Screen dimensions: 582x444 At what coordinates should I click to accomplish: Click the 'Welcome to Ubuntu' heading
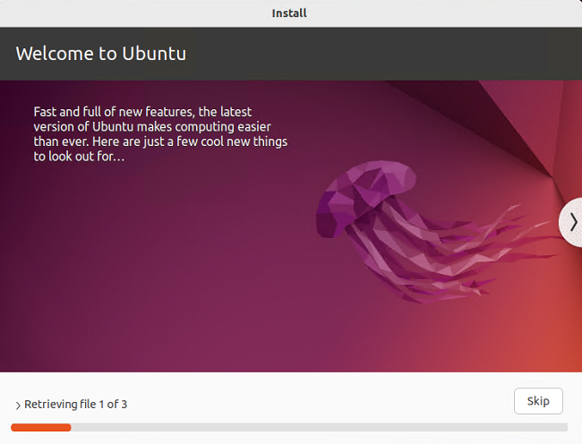(101, 54)
